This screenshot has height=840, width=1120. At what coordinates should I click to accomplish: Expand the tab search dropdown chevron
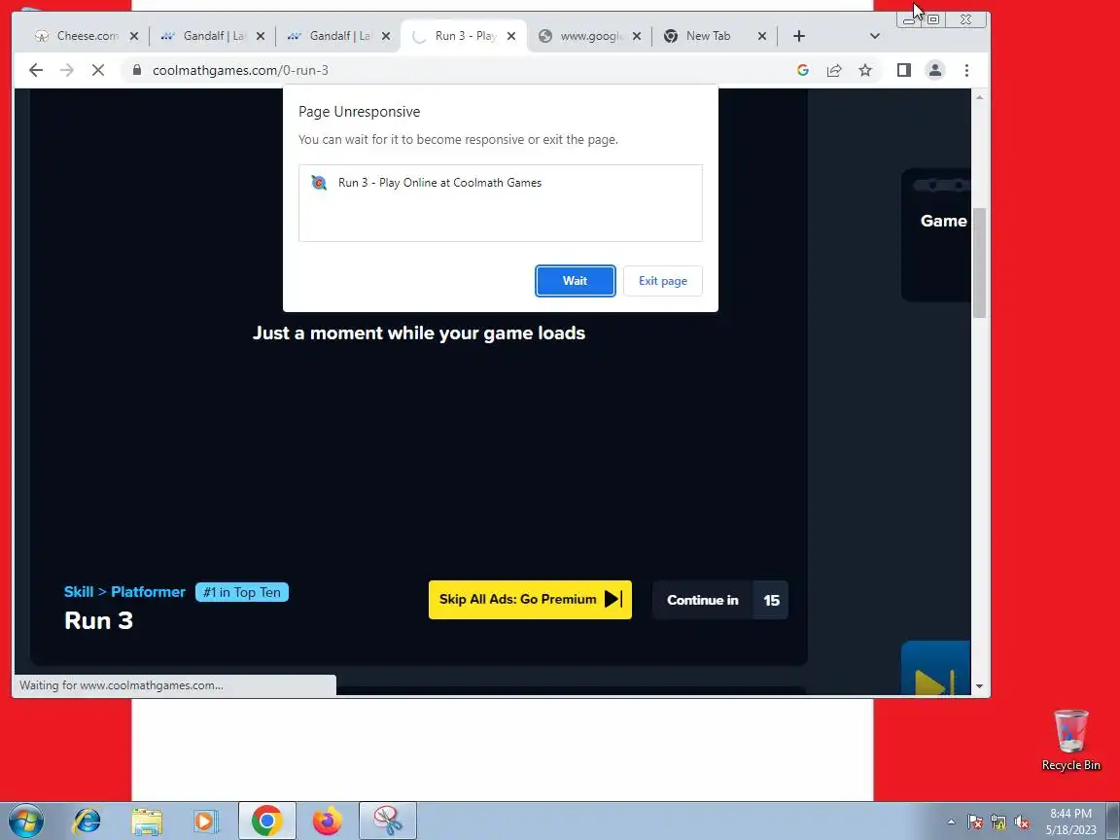point(874,36)
